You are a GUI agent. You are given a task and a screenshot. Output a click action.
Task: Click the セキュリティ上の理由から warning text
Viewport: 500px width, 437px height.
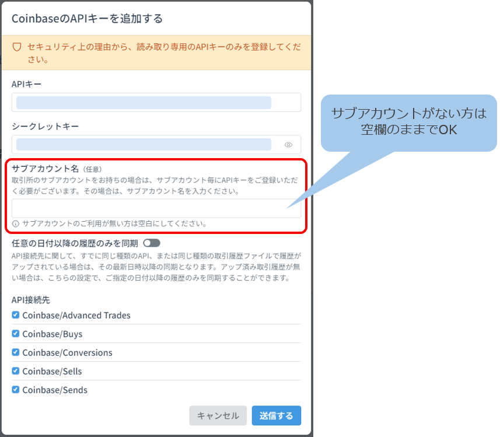(164, 53)
